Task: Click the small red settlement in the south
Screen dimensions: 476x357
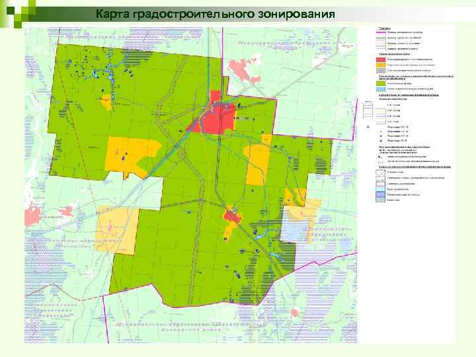Action: [x=232, y=217]
